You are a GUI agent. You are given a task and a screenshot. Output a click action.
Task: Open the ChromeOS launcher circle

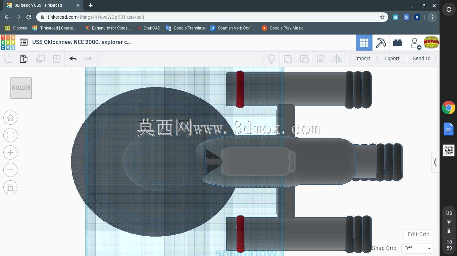449,9
